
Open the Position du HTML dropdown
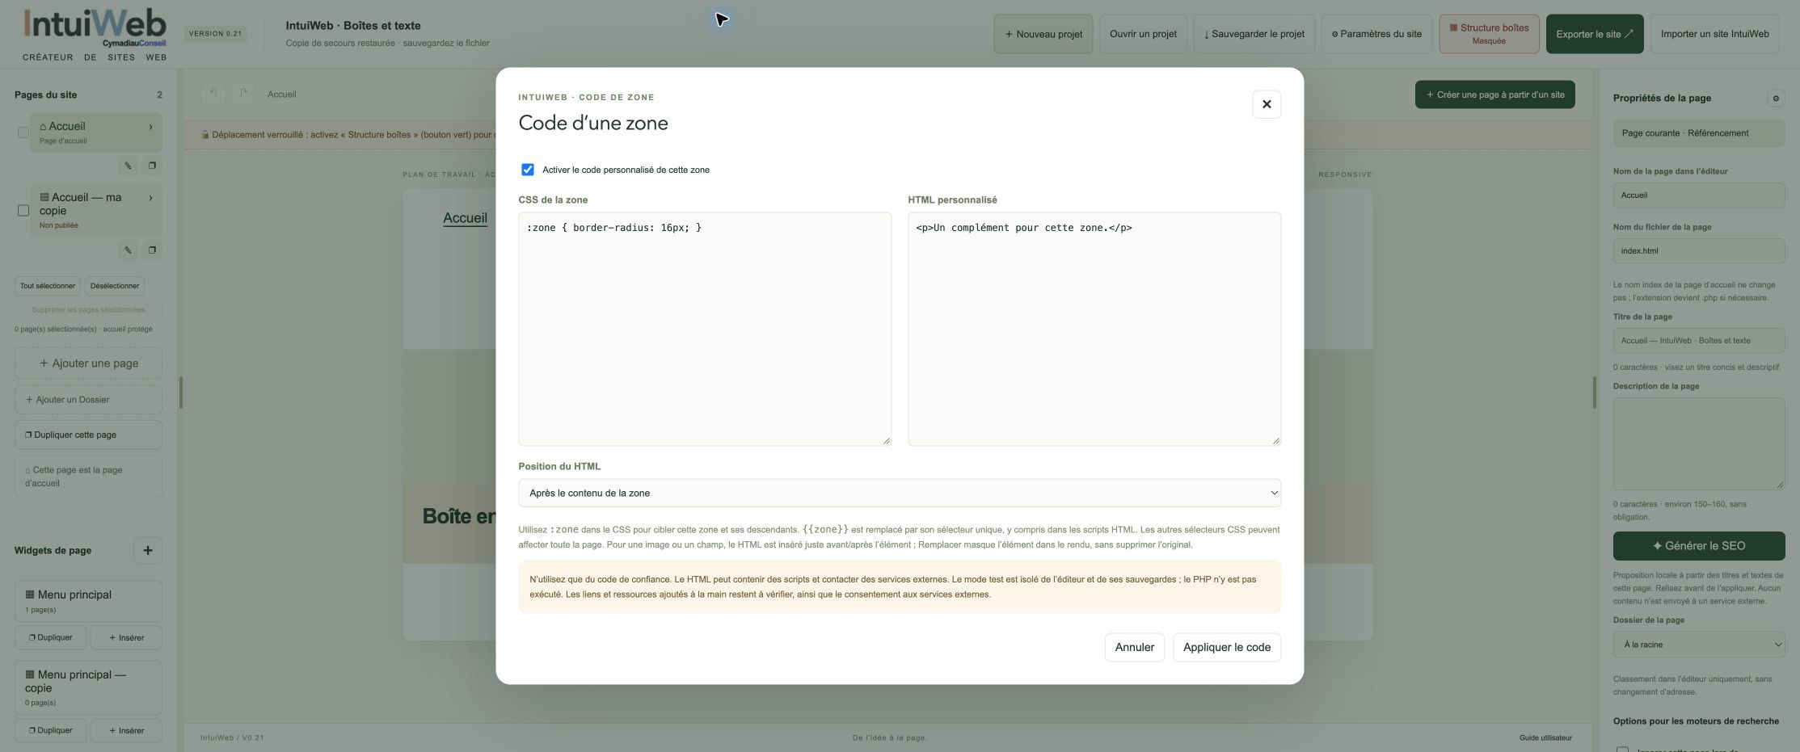(x=900, y=493)
